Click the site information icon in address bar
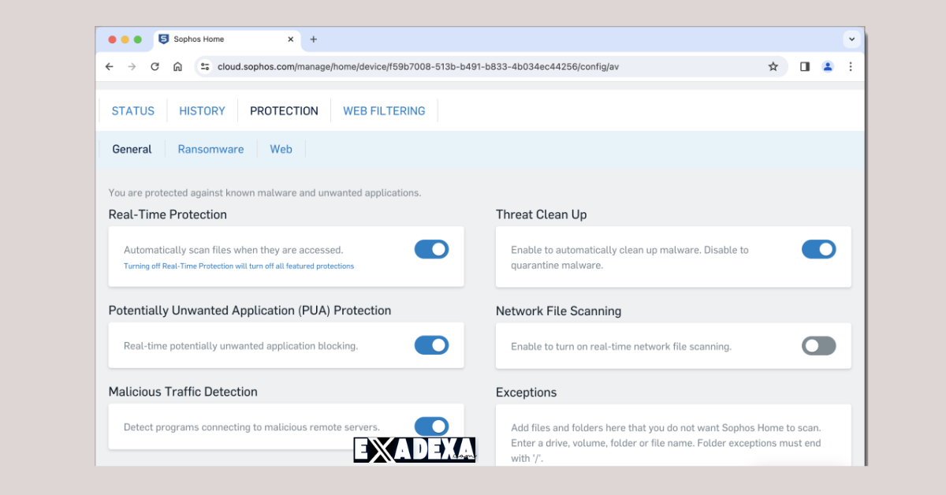 (x=204, y=66)
